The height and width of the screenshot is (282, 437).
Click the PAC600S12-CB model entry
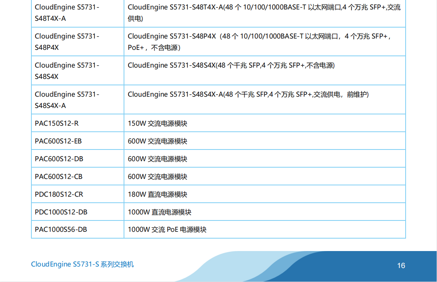coord(59,177)
